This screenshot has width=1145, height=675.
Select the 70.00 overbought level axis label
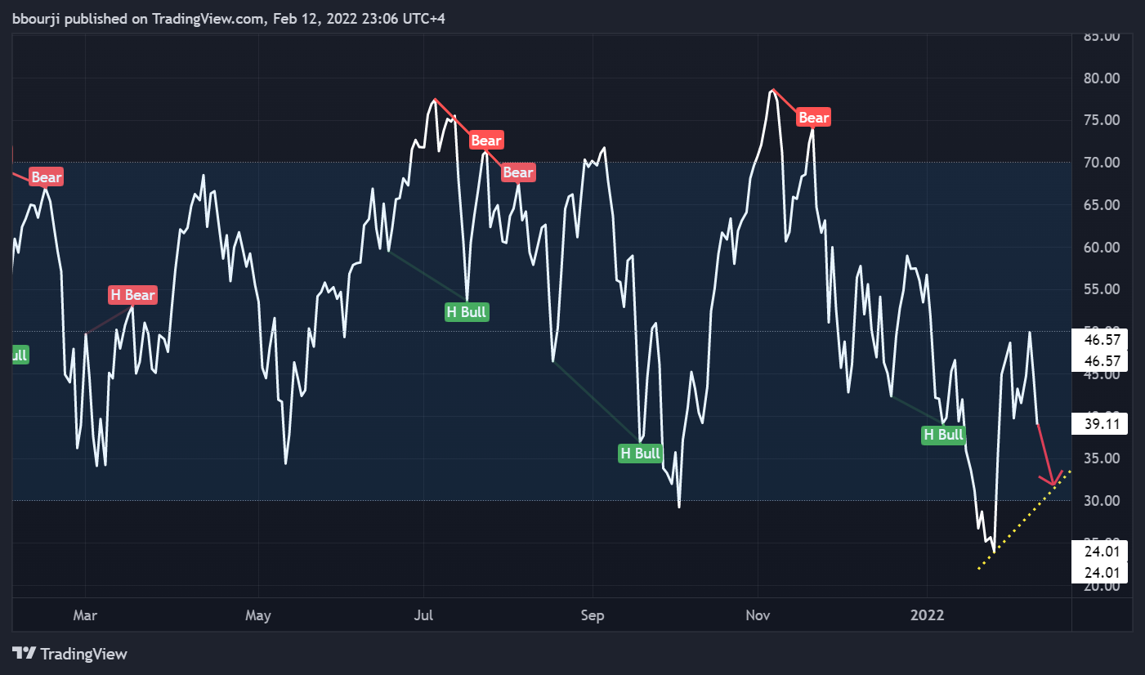(x=1103, y=163)
